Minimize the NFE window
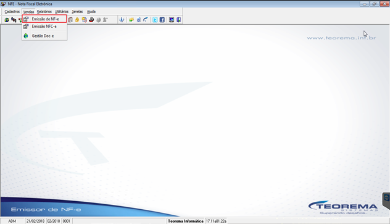 (364, 4)
